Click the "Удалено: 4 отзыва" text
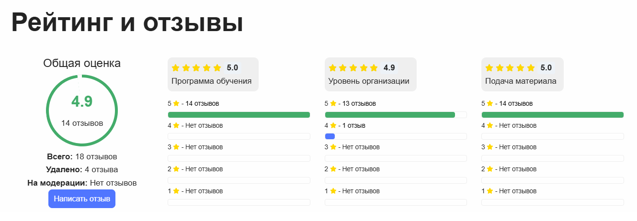The height and width of the screenshot is (221, 637). (82, 169)
